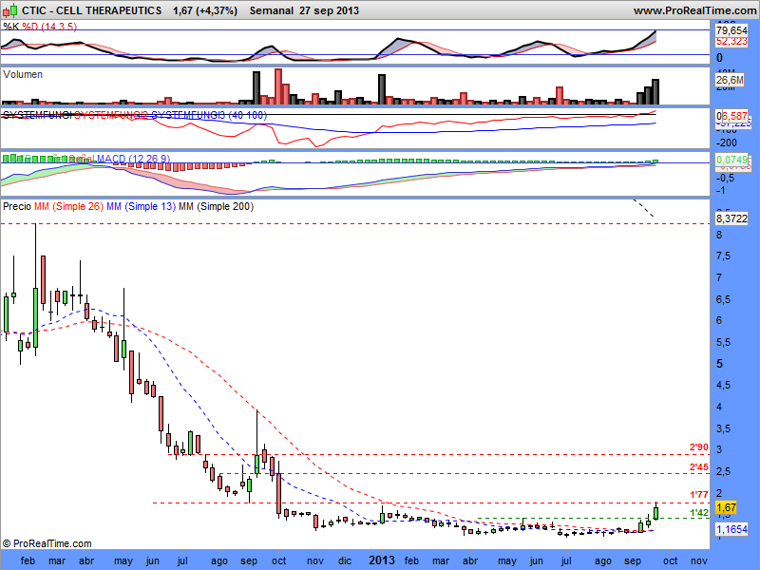This screenshot has width=760, height=570.
Task: Click the dic month label on time axis
Action: pyautogui.click(x=345, y=560)
